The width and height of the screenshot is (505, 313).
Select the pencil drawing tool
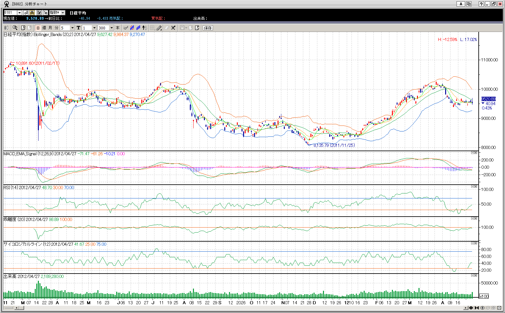[159, 28]
